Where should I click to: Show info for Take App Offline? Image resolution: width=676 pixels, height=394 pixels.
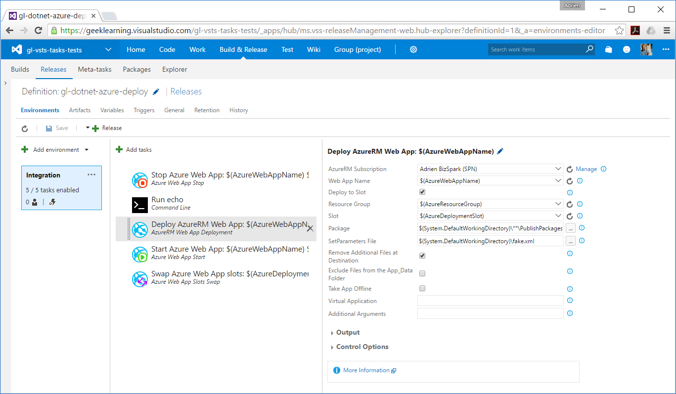click(x=570, y=289)
